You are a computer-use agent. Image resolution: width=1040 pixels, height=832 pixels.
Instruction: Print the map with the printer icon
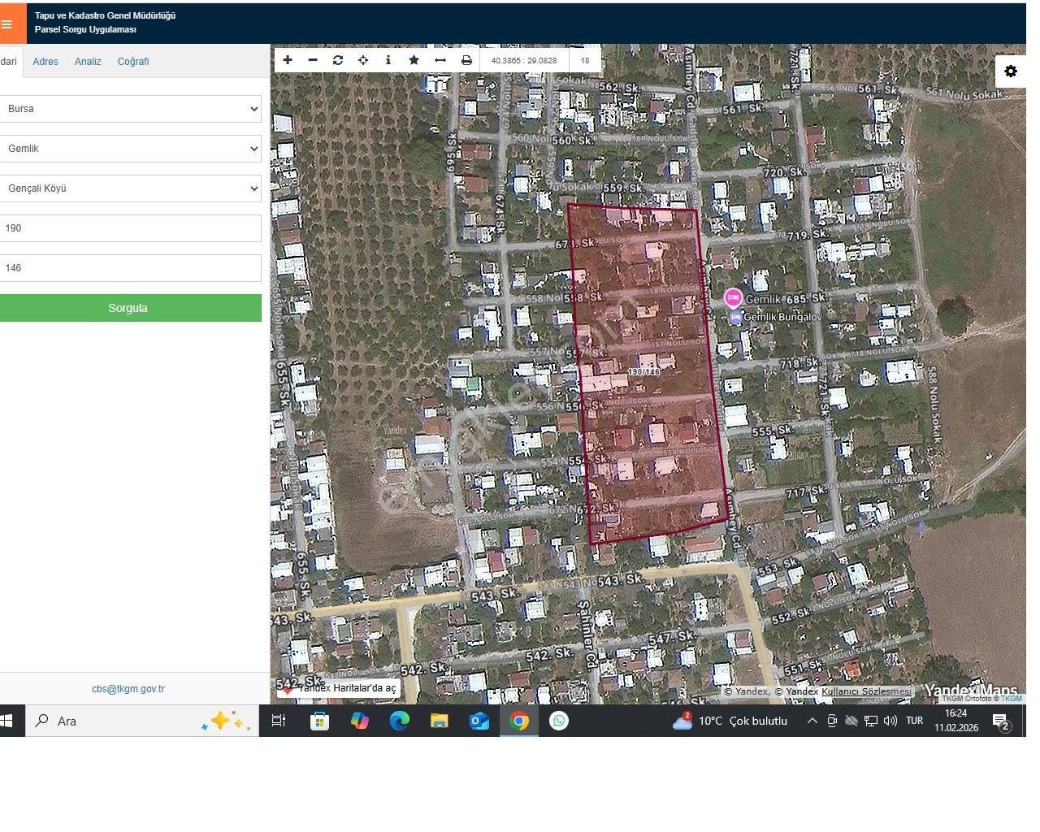coord(466,60)
